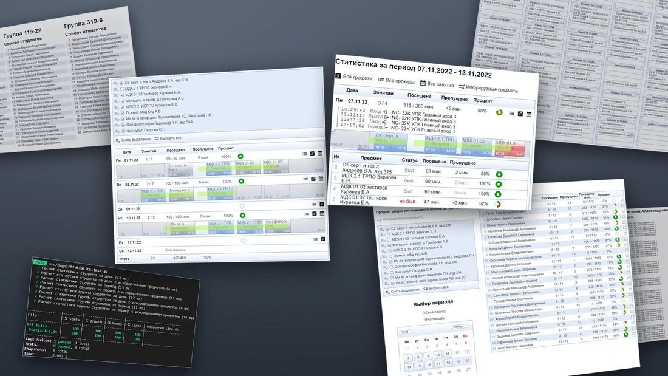Click passes list icon in Чт 10.11.22 row
This screenshot has height=376, width=668.
point(306,214)
